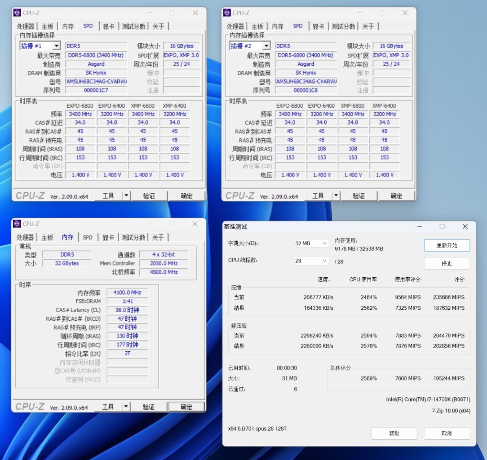Click 确定 button in memory CPU-Z window
This screenshot has height=460, width=487.
click(186, 407)
